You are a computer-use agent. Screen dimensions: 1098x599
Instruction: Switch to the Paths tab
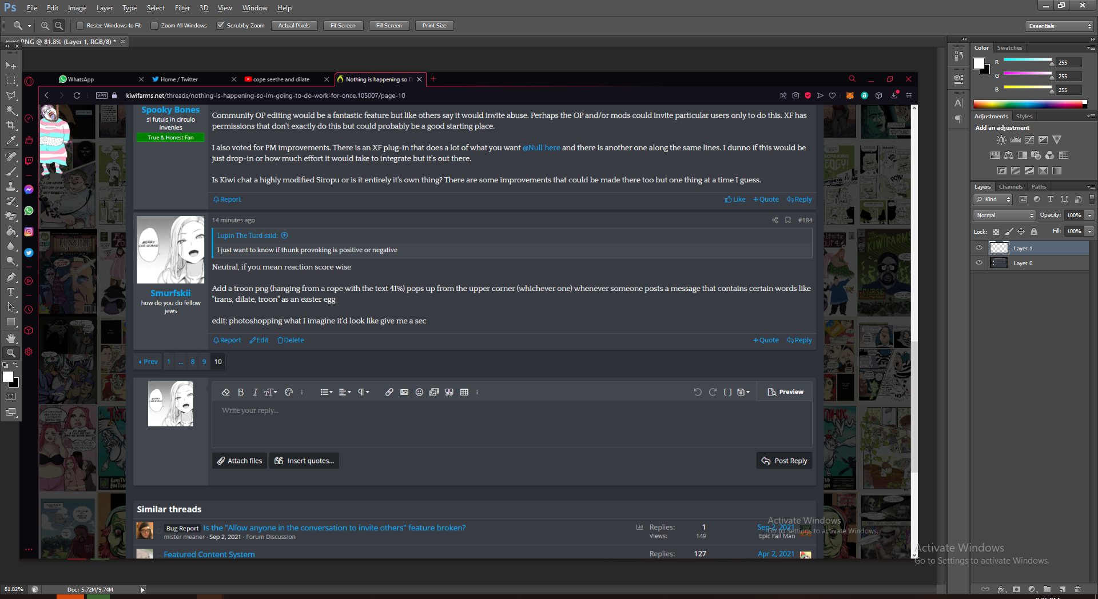1039,187
